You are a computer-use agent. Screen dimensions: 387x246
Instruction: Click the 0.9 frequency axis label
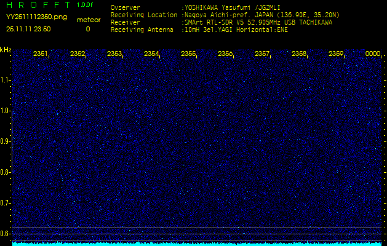point(6,141)
